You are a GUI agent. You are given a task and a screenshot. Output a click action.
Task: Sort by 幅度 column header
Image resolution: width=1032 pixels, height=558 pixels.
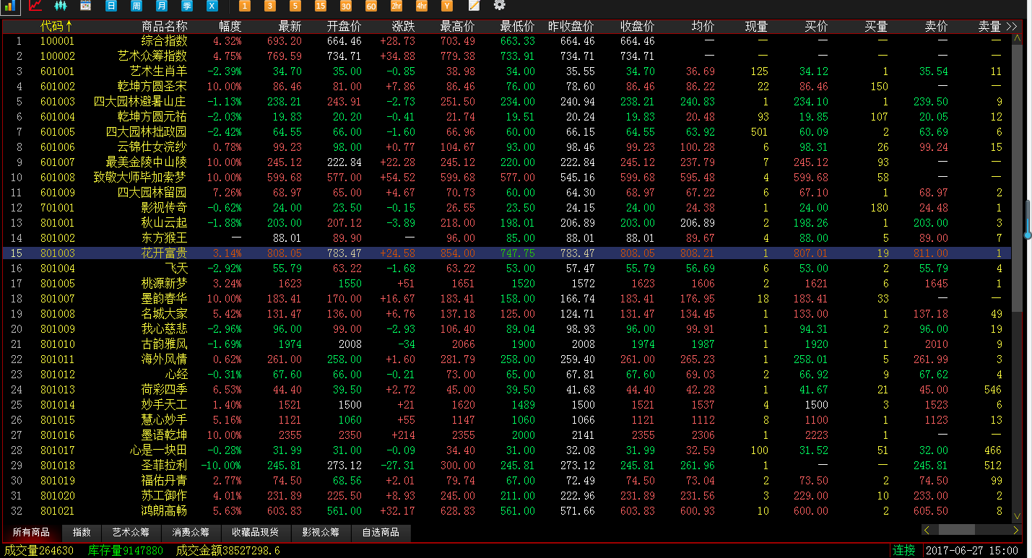point(230,26)
